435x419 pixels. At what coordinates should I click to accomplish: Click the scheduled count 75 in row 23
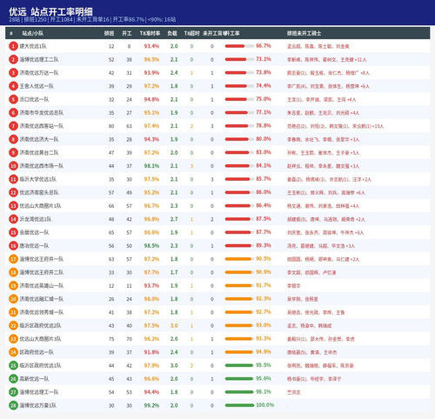pyautogui.click(x=111, y=339)
